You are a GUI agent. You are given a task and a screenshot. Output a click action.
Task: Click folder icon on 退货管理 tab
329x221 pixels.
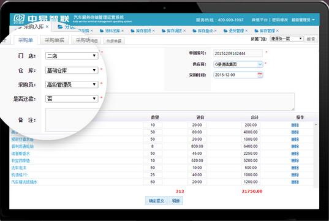[x=225, y=31]
